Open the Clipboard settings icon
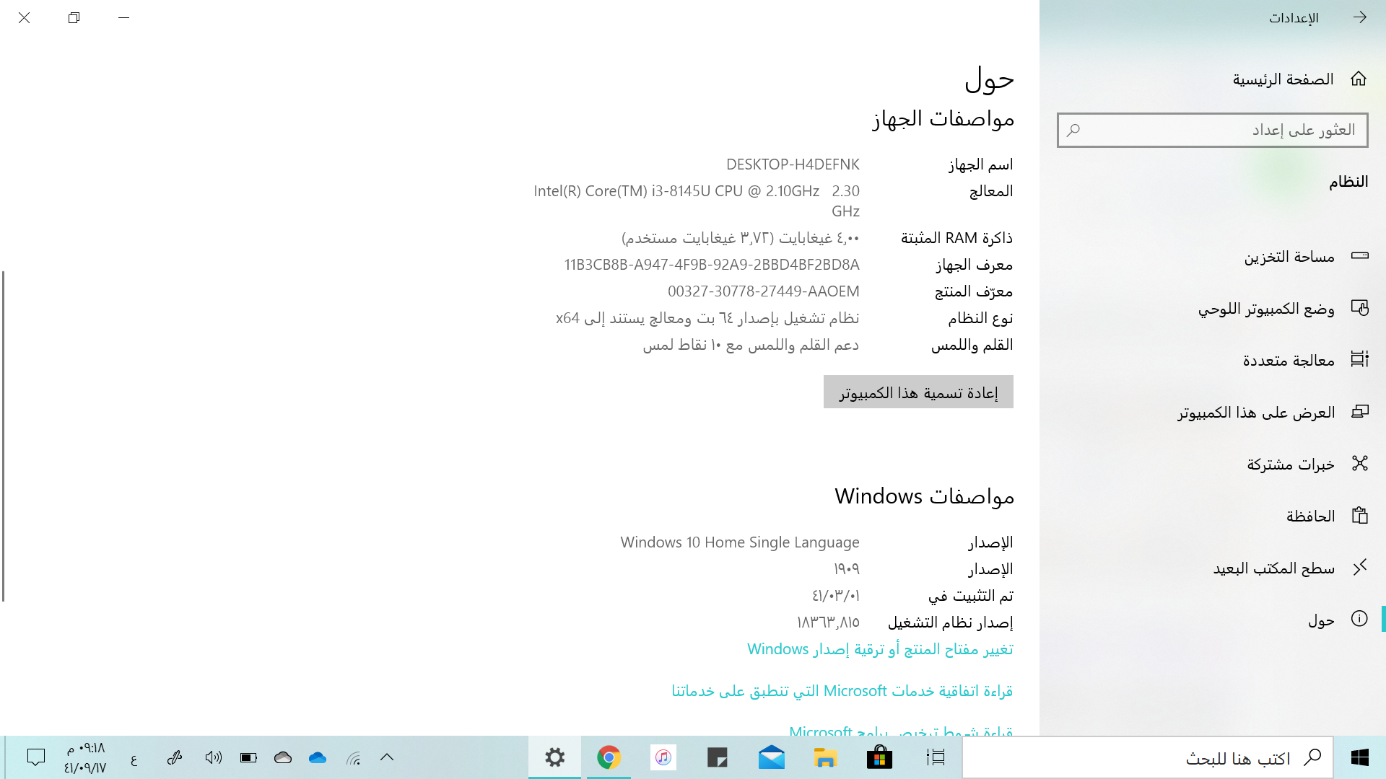 tap(1359, 516)
